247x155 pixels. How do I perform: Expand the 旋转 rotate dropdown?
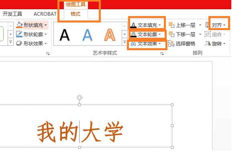tap(225, 43)
